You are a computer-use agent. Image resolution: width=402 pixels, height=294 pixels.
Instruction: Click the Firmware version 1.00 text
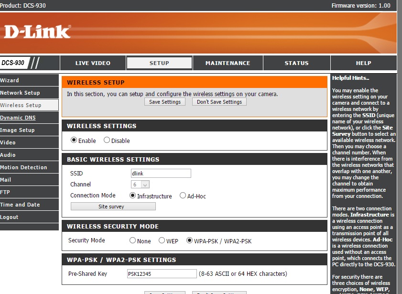[361, 6]
